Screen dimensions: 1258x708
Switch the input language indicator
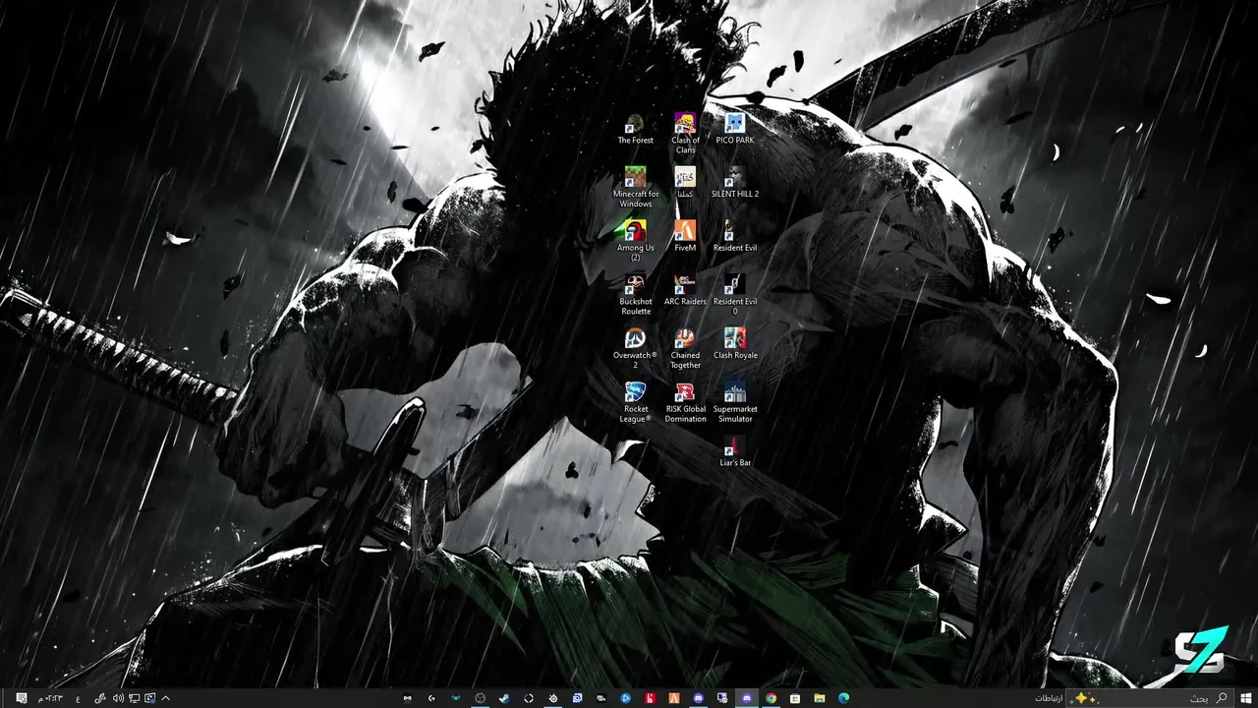pyautogui.click(x=78, y=698)
